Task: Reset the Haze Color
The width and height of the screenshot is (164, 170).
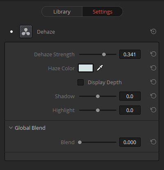Action: 153,68
